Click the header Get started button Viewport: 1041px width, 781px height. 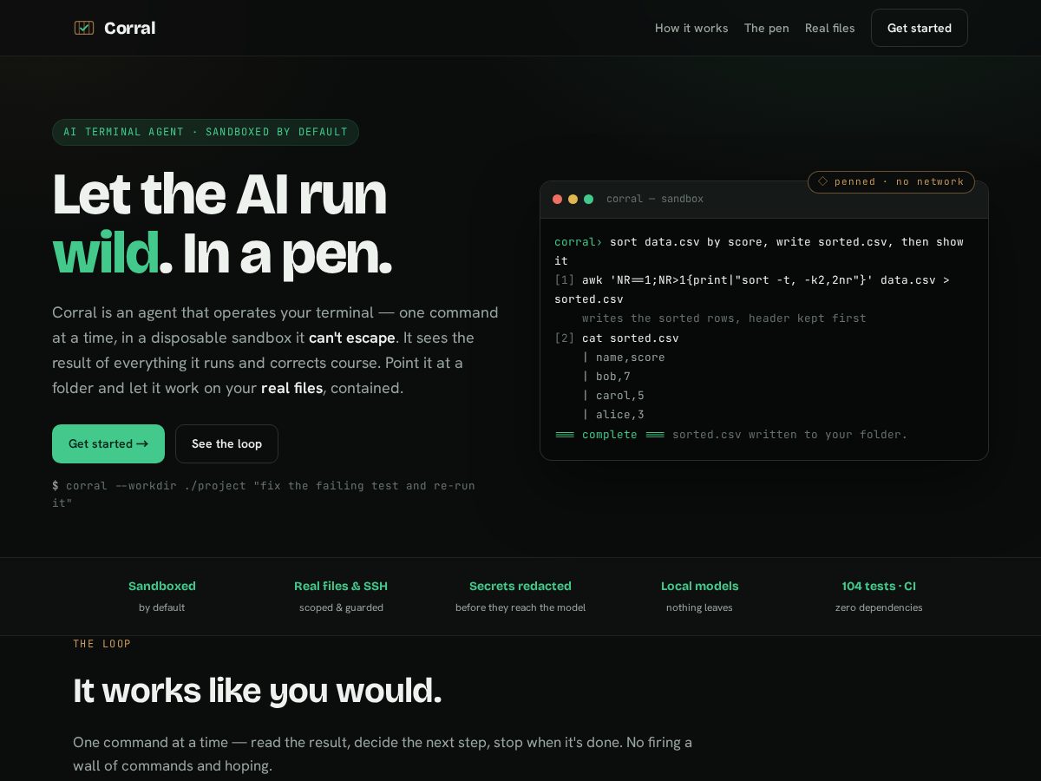[x=920, y=28]
